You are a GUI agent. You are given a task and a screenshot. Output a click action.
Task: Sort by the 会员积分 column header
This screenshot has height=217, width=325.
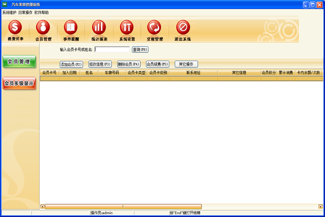click(269, 73)
